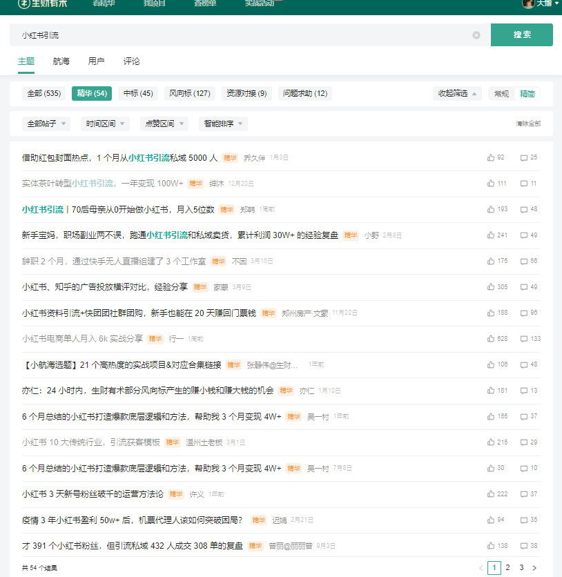Open post 小红书电商单人月入 6k 实战分享
Image resolution: width=562 pixels, height=577 pixels.
coord(82,339)
